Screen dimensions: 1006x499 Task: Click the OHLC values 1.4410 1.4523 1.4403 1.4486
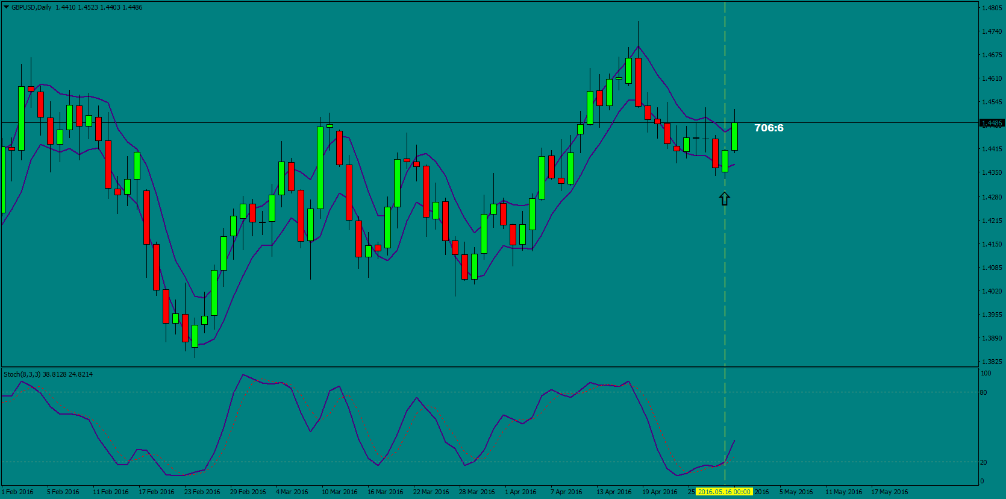point(99,7)
